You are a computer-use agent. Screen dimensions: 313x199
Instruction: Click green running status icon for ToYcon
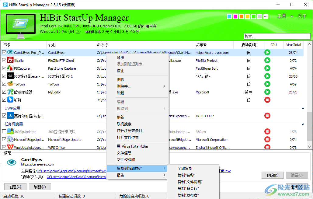tap(267, 84)
